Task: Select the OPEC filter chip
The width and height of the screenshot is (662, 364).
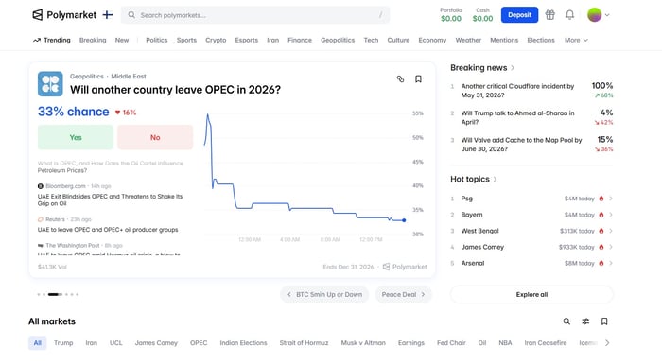Action: tap(199, 343)
